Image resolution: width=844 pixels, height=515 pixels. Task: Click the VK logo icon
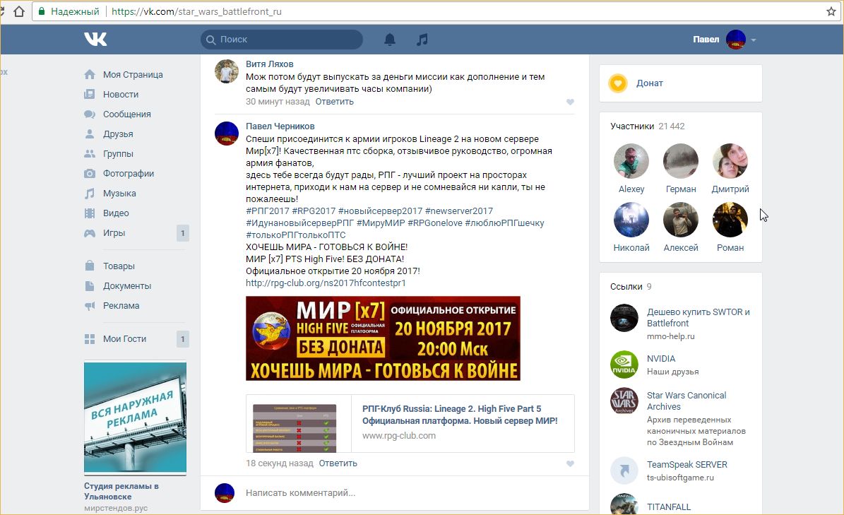pyautogui.click(x=95, y=40)
